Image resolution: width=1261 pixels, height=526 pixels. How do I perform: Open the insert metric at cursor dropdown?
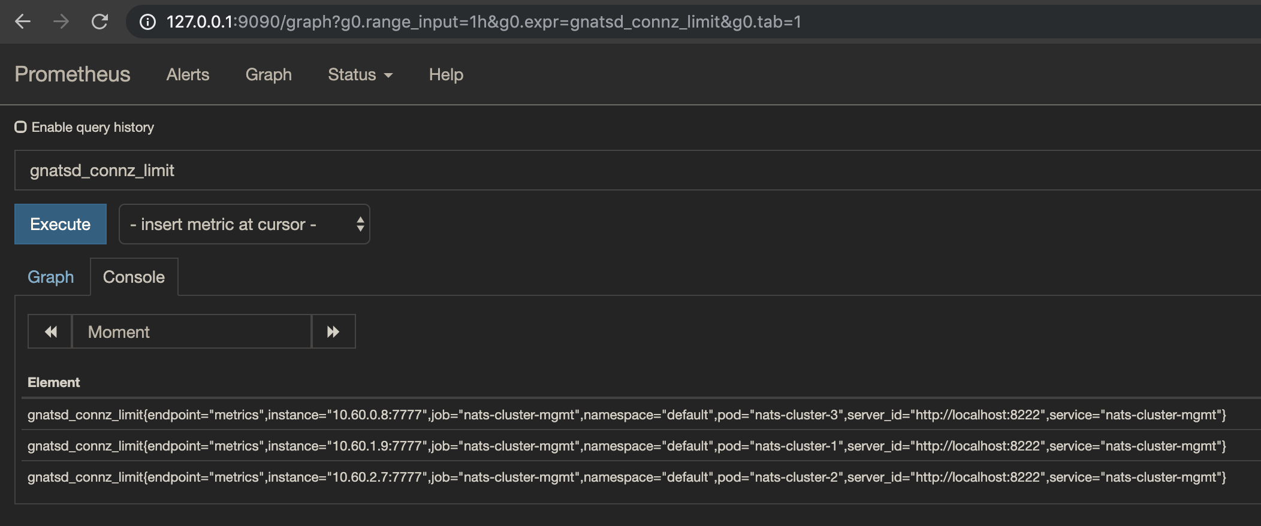click(244, 224)
